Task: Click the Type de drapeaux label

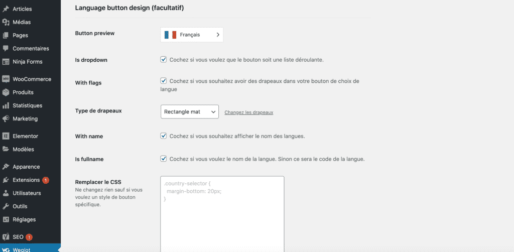Action: (x=98, y=111)
